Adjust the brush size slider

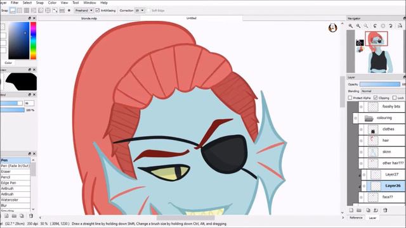11,103
